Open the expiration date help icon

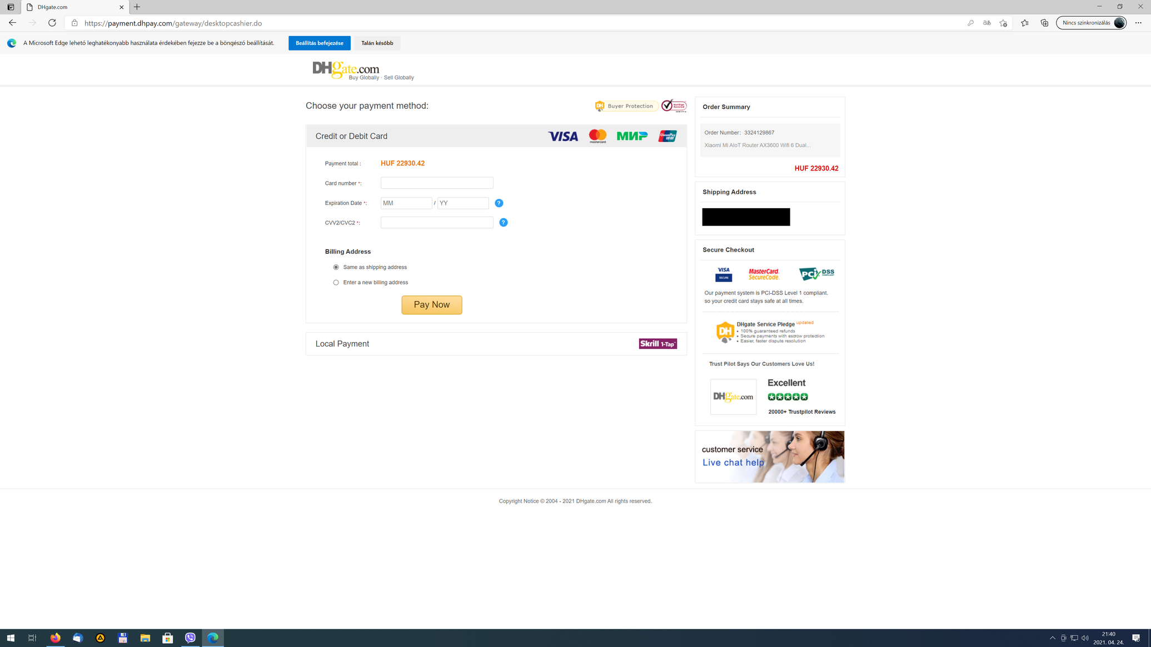tap(499, 203)
